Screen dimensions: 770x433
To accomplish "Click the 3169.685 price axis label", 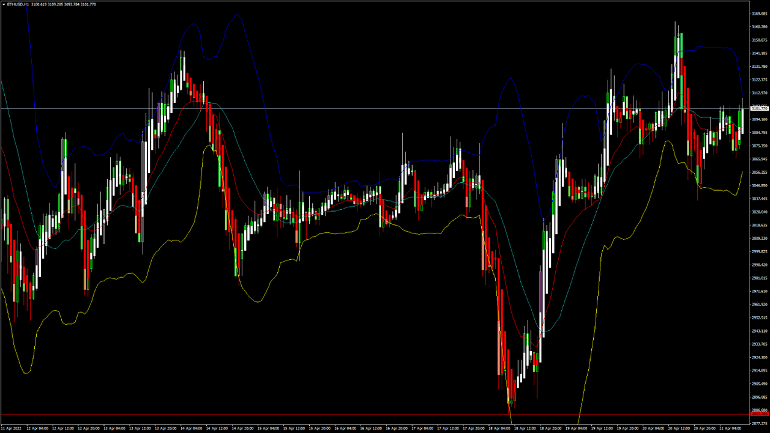I will click(x=760, y=13).
